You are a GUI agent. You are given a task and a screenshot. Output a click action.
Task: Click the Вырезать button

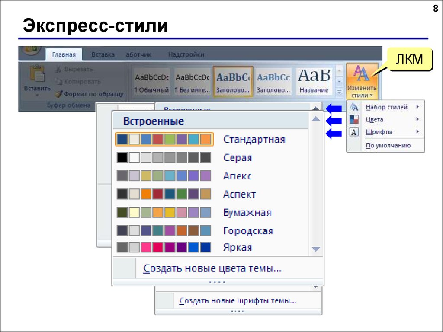(74, 69)
